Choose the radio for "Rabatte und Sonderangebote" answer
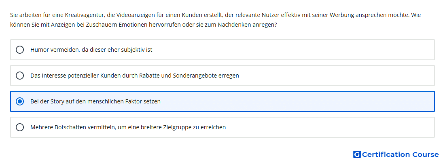Image resolution: width=445 pixels, height=162 pixels. tap(19, 76)
